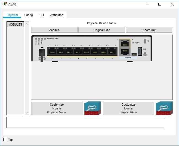Click the modules list scroll down arrow

26,113
